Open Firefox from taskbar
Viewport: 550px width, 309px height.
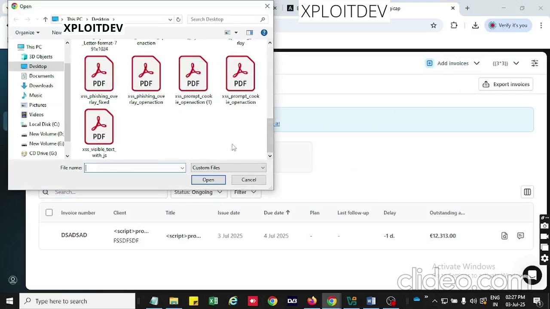click(x=312, y=301)
